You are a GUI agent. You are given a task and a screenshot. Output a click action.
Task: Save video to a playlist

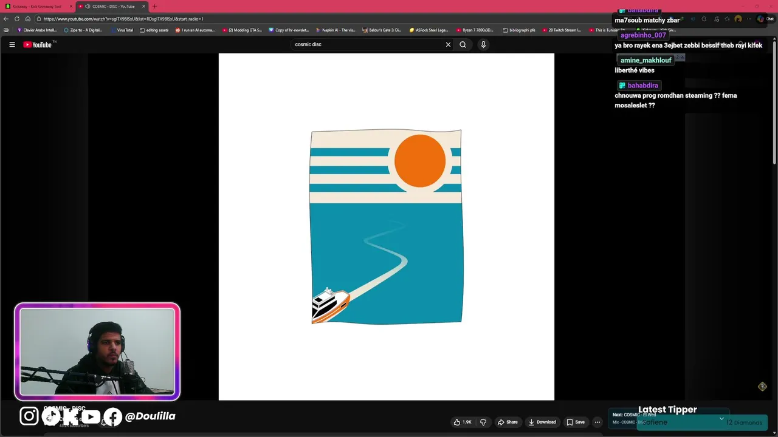tap(576, 422)
